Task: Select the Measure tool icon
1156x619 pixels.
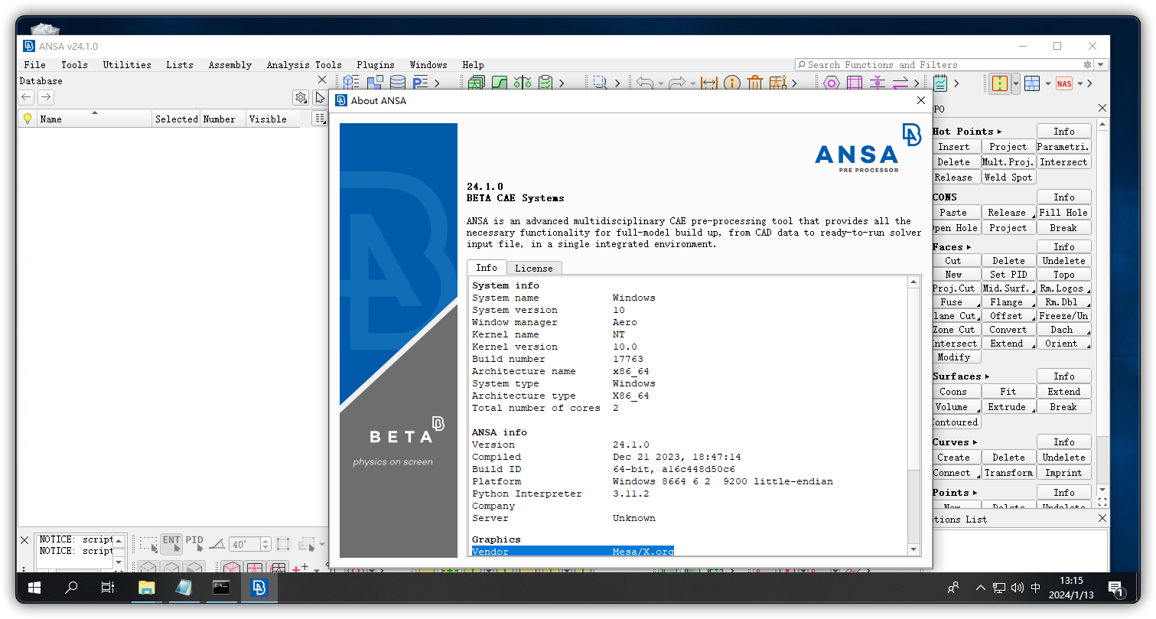Action: pyautogui.click(x=709, y=83)
